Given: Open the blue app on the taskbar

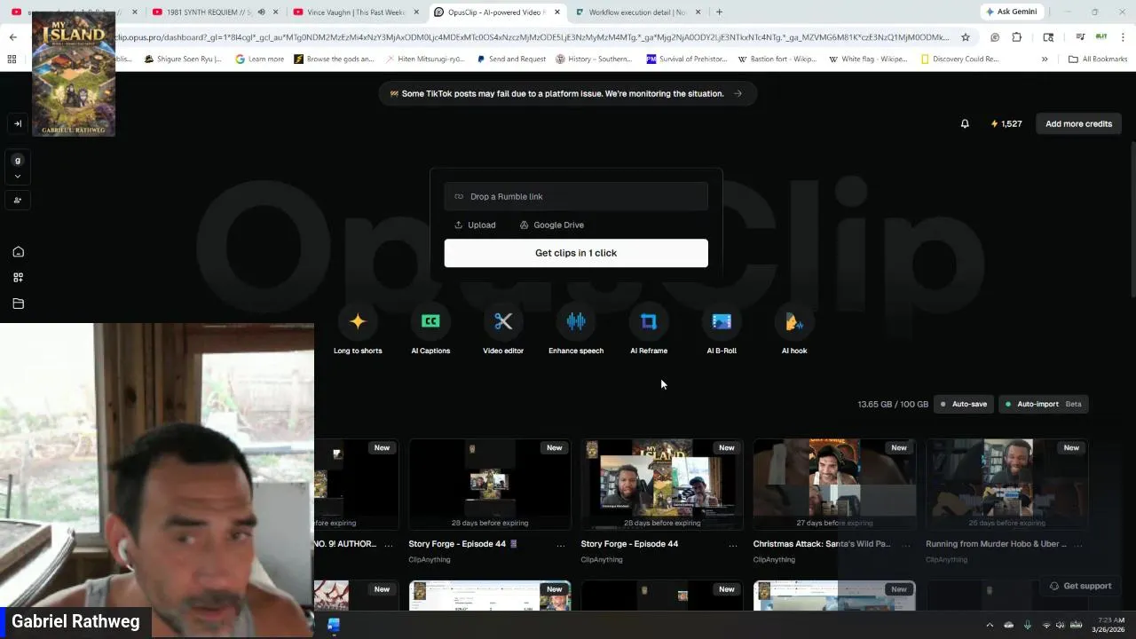Looking at the screenshot, I should coord(333,625).
